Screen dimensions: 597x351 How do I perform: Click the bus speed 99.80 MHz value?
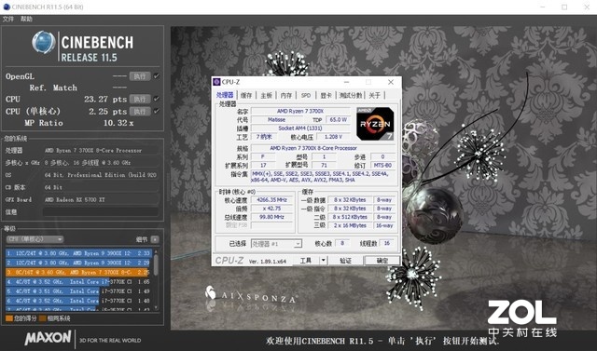coord(271,217)
